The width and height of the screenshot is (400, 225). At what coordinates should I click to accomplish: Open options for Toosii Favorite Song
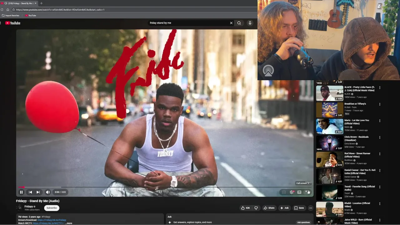click(380, 187)
